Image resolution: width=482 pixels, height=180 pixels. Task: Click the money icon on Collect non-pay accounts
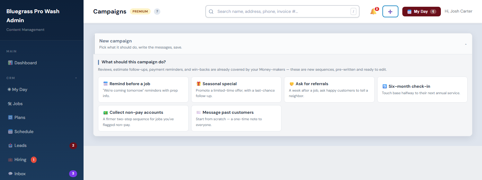[x=105, y=113]
